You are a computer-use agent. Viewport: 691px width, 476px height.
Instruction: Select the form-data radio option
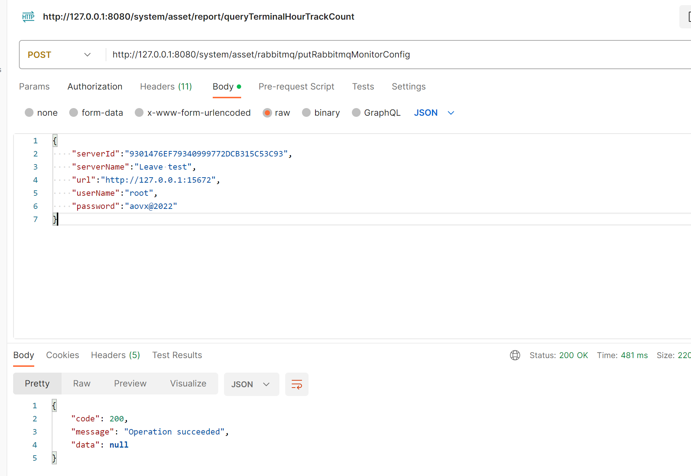tap(74, 113)
